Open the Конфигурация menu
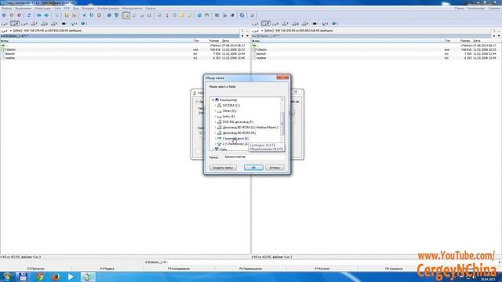The image size is (502, 282). point(108,9)
